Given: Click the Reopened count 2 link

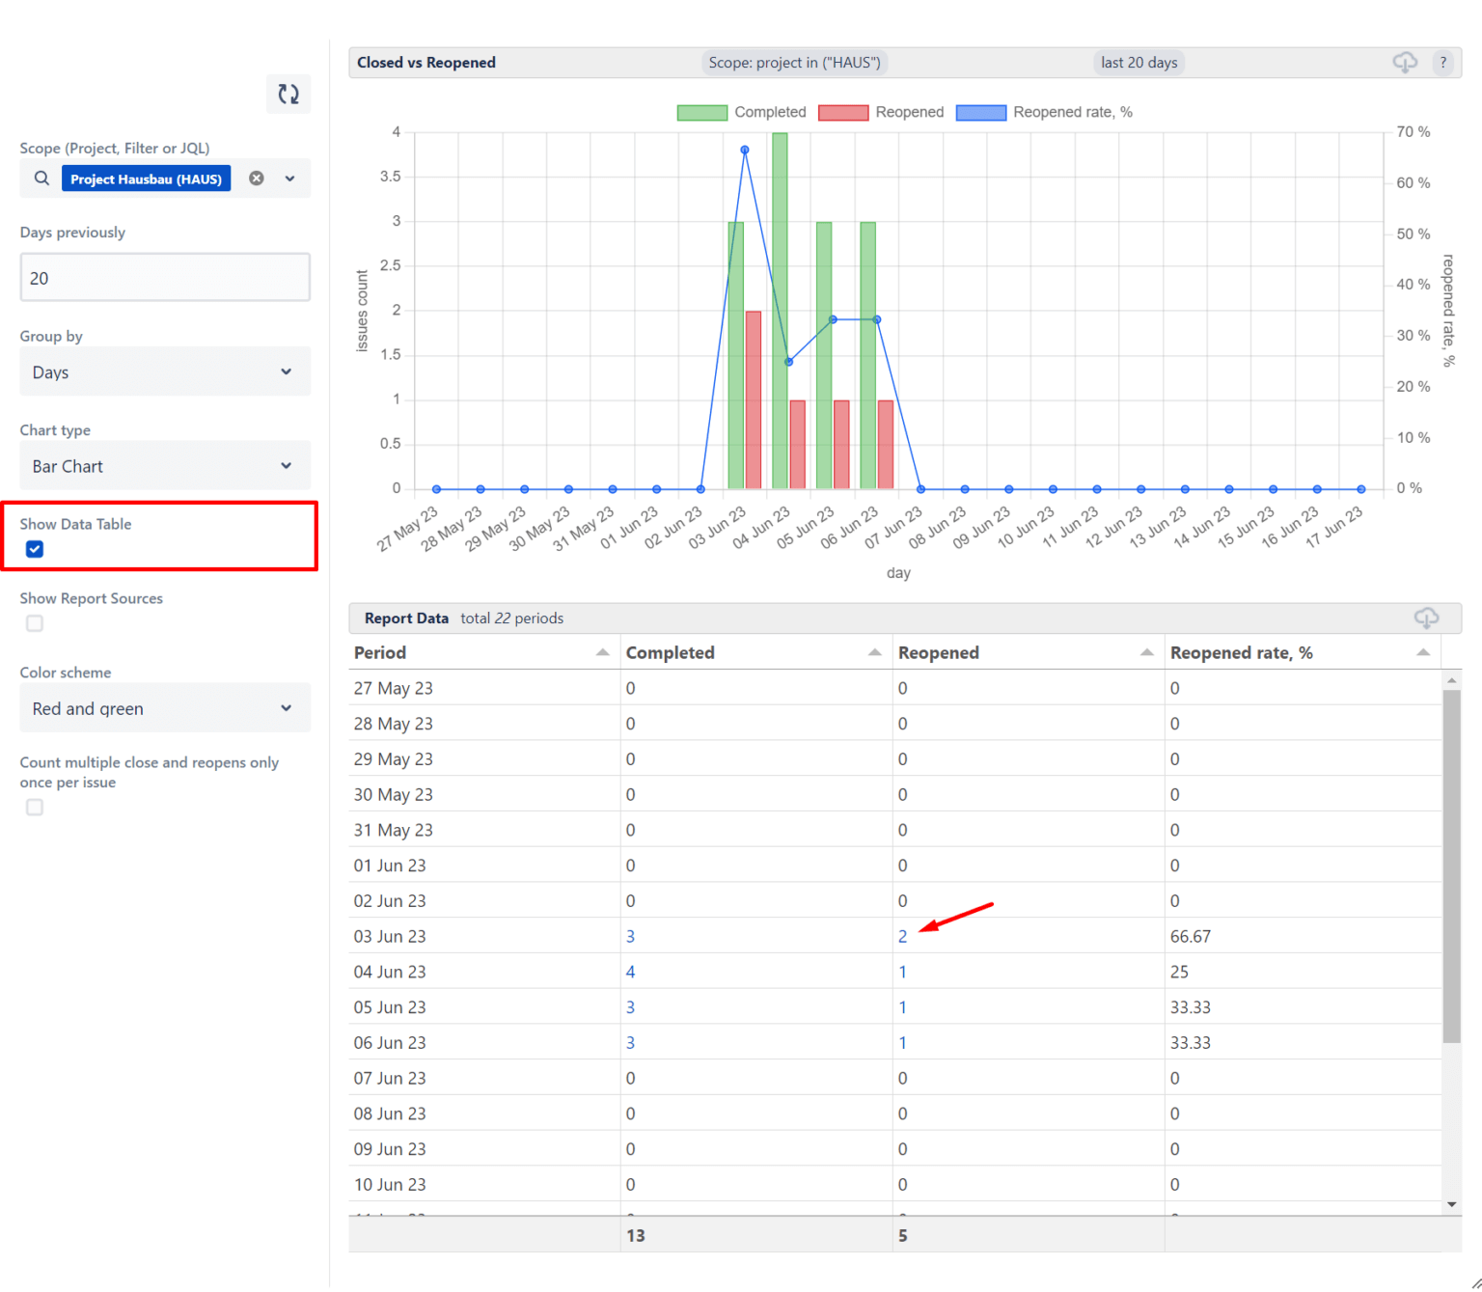Looking at the screenshot, I should [x=903, y=936].
